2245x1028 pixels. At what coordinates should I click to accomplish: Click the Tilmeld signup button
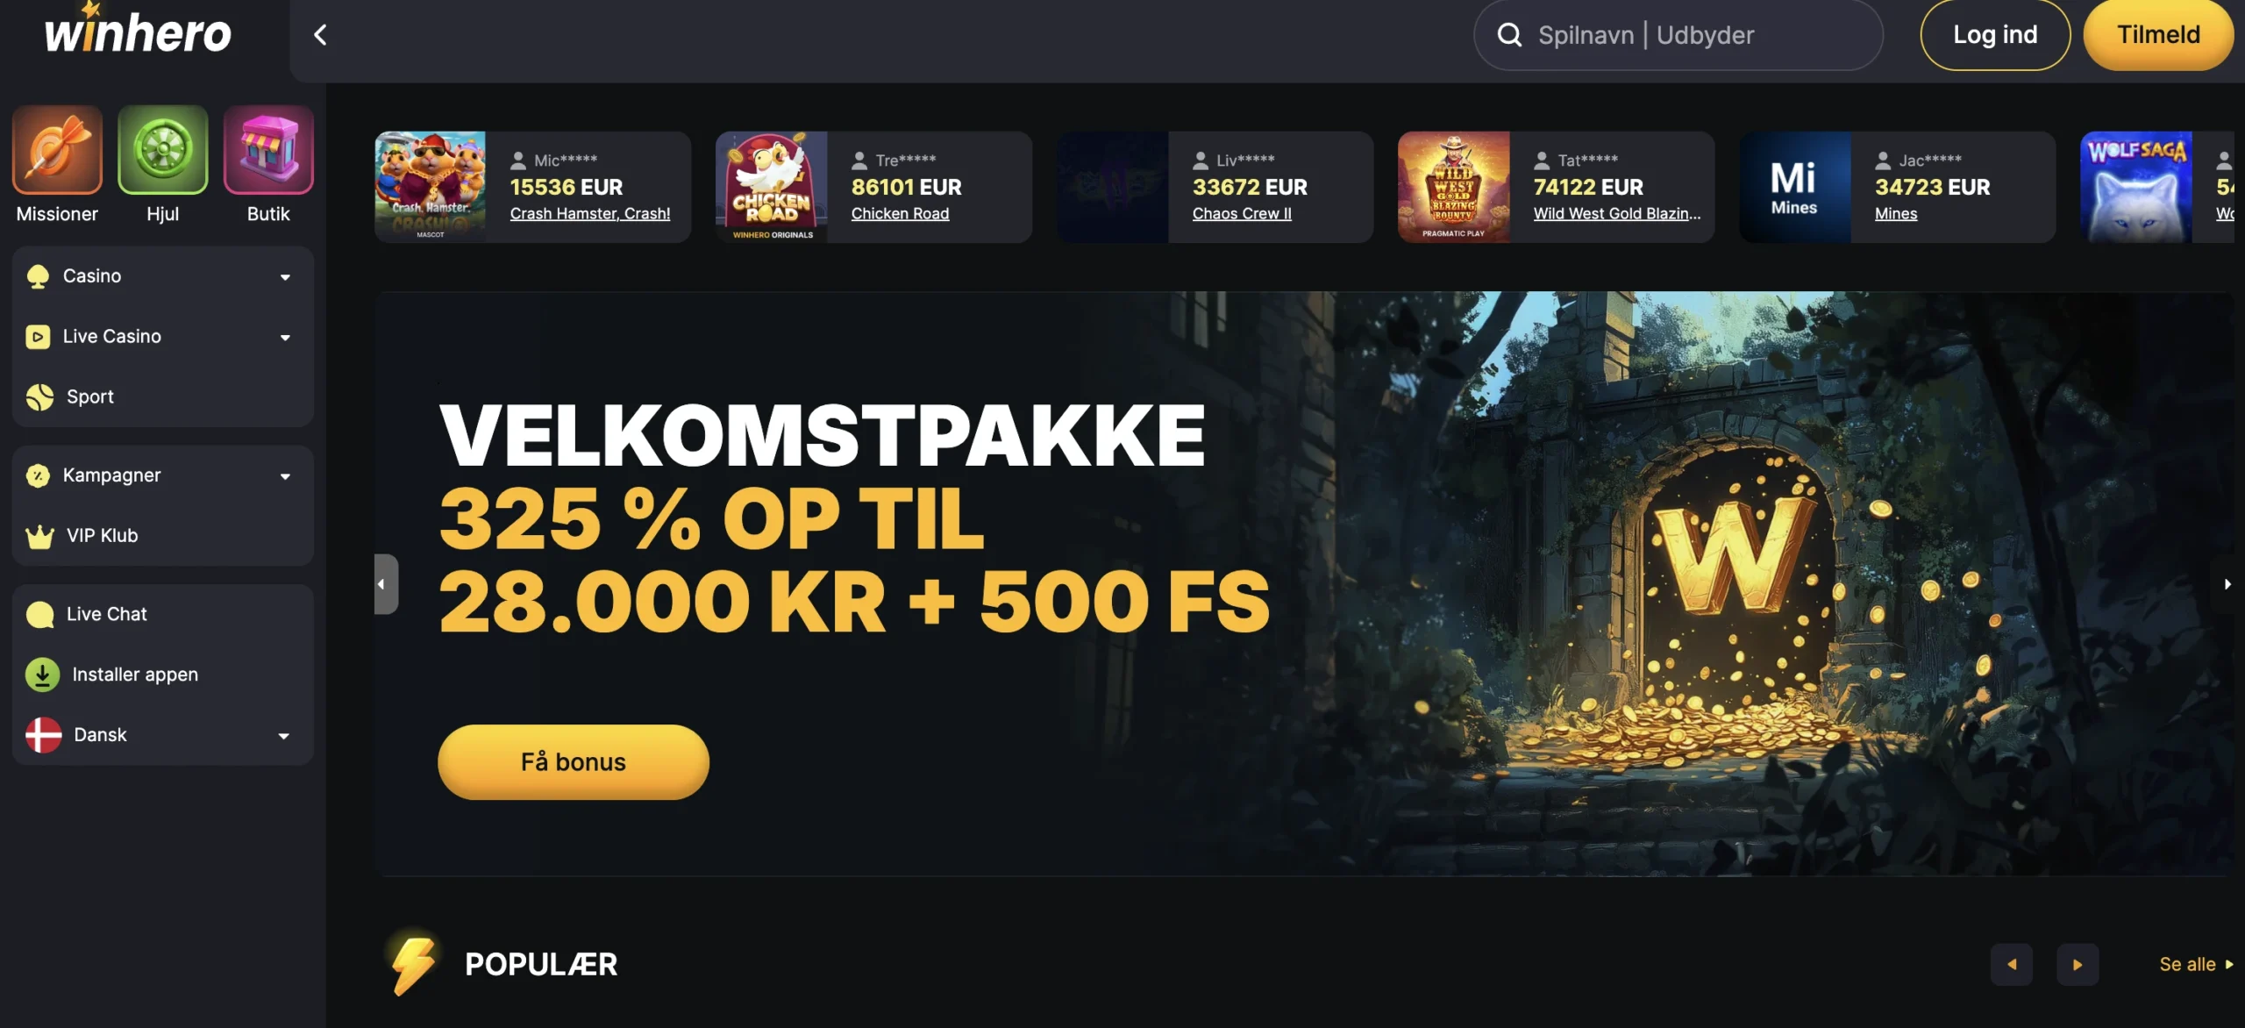click(2158, 35)
